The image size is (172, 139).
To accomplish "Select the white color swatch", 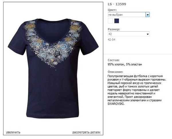I will point(110,21).
